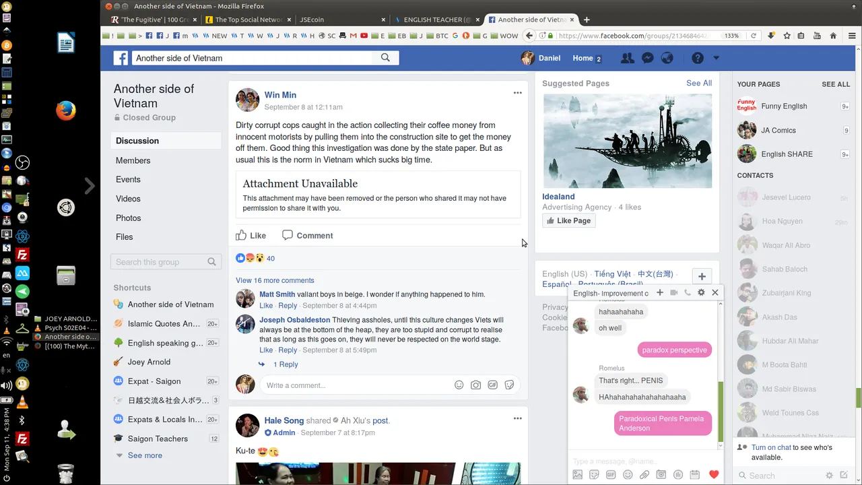Open post options menu on Win Min's post
Image resolution: width=862 pixels, height=485 pixels.
[517, 93]
